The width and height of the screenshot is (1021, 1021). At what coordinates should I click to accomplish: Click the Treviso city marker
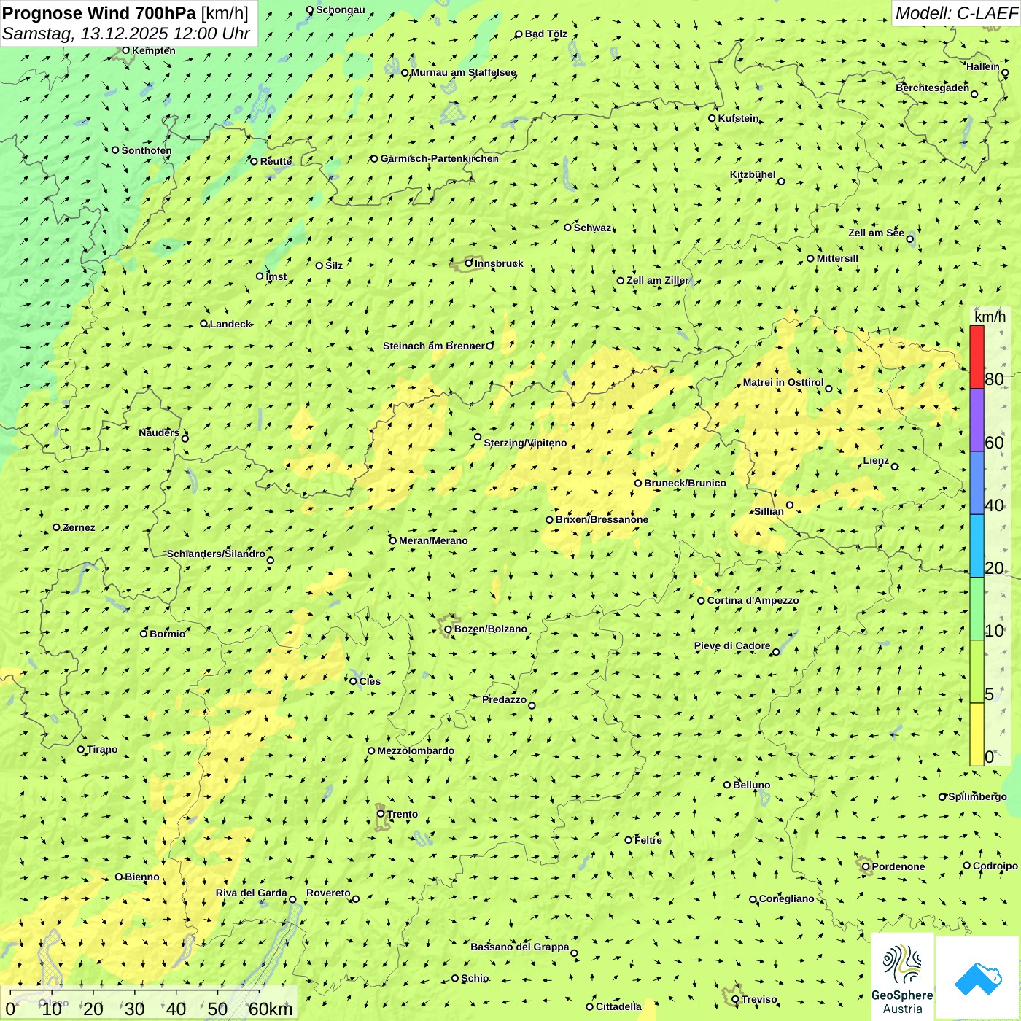735,999
